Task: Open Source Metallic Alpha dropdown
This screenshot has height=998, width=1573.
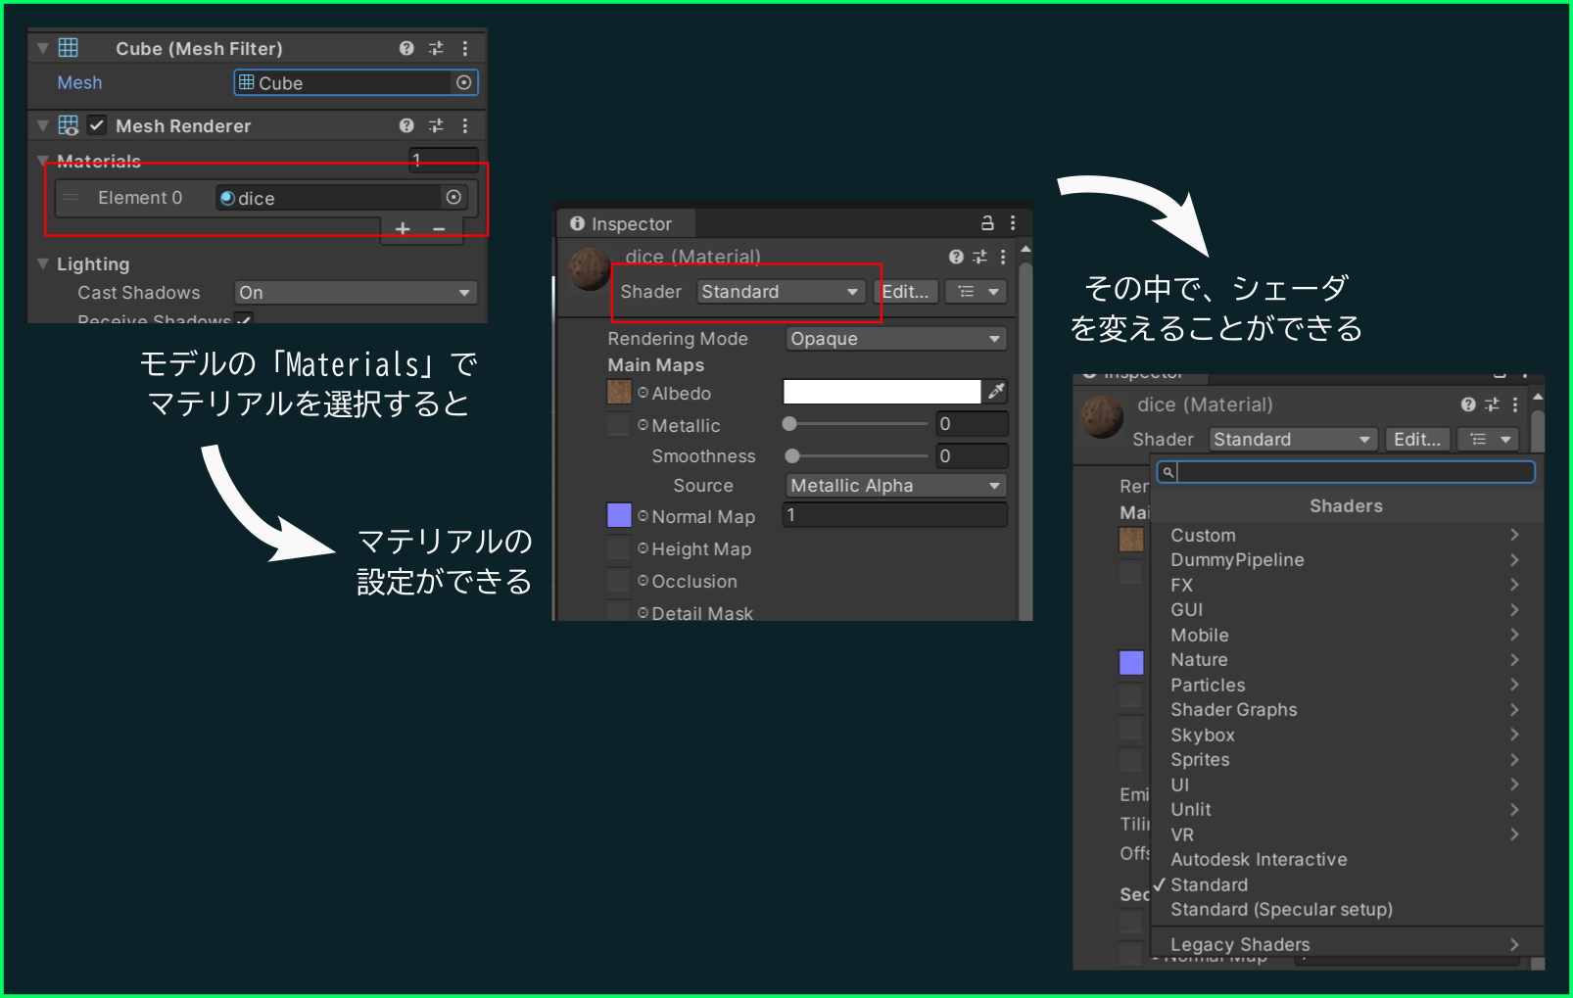Action: pos(896,486)
